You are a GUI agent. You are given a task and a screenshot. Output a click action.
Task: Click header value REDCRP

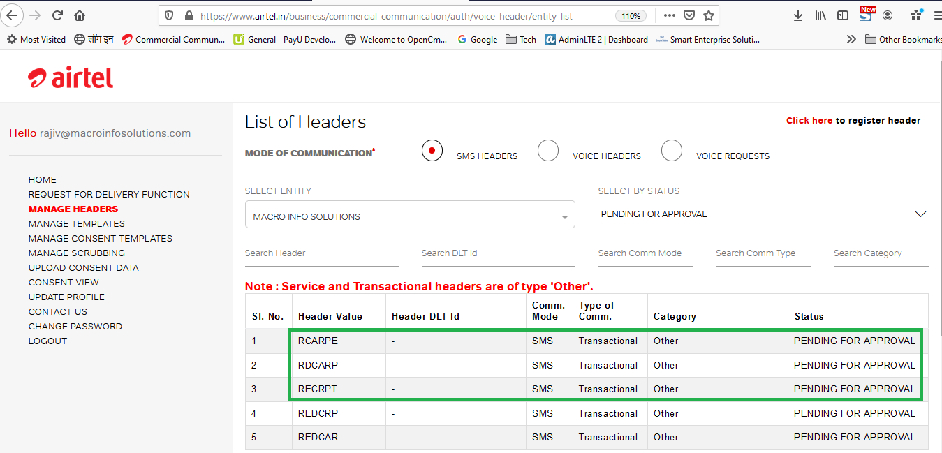318,413
